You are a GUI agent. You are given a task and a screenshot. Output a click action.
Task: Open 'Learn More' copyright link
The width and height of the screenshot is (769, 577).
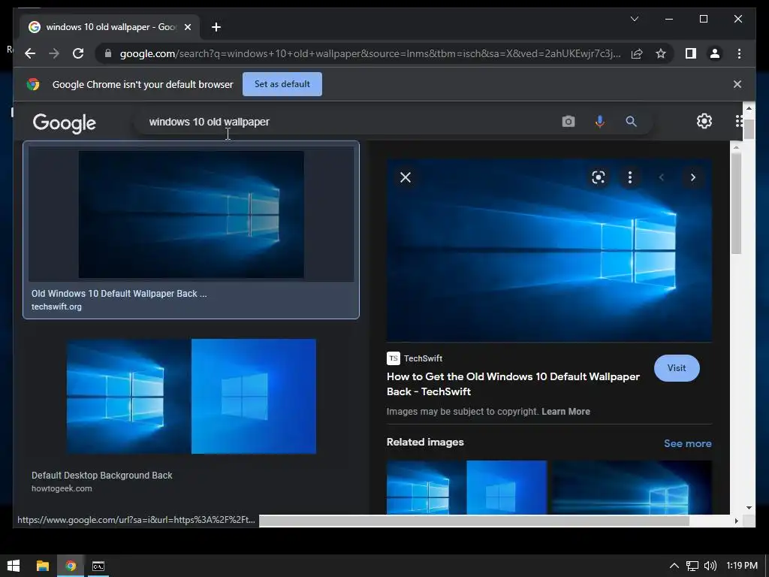point(565,411)
